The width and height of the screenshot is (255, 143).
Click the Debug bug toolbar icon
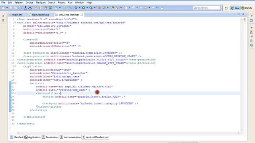[x=76, y=8]
